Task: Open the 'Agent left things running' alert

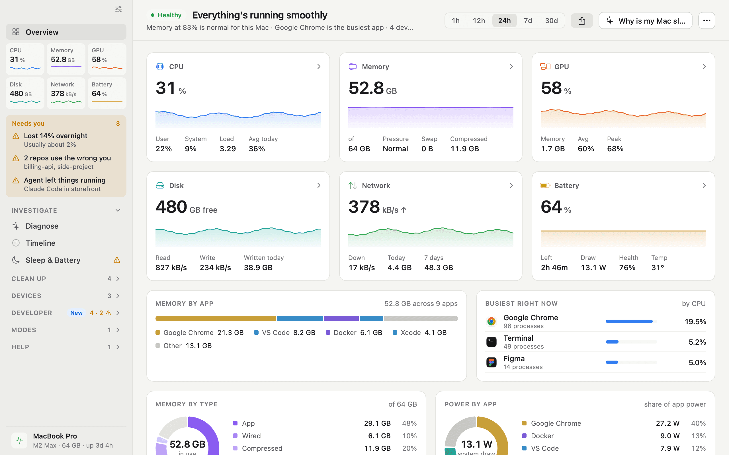Action: click(x=66, y=185)
